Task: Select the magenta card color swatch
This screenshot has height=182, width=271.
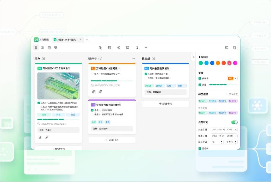Action: click(235, 63)
